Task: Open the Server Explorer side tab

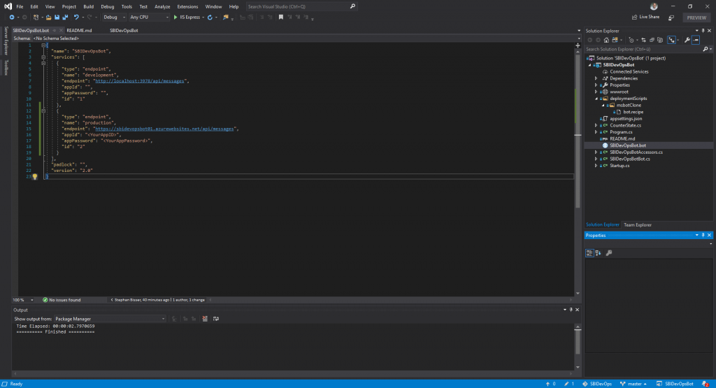Action: 6,41
